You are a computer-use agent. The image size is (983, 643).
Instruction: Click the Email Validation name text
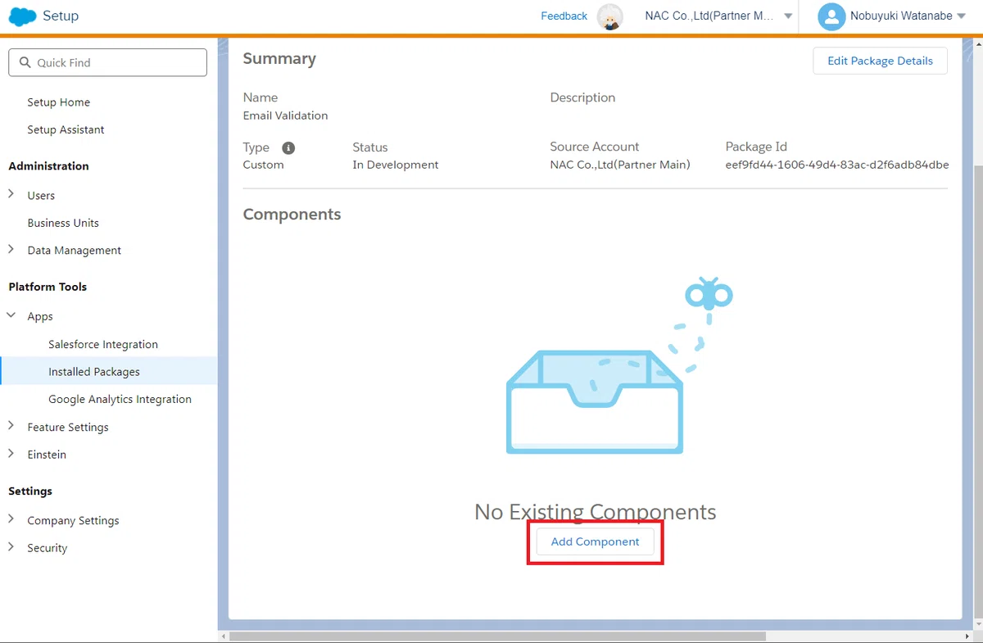(x=285, y=115)
